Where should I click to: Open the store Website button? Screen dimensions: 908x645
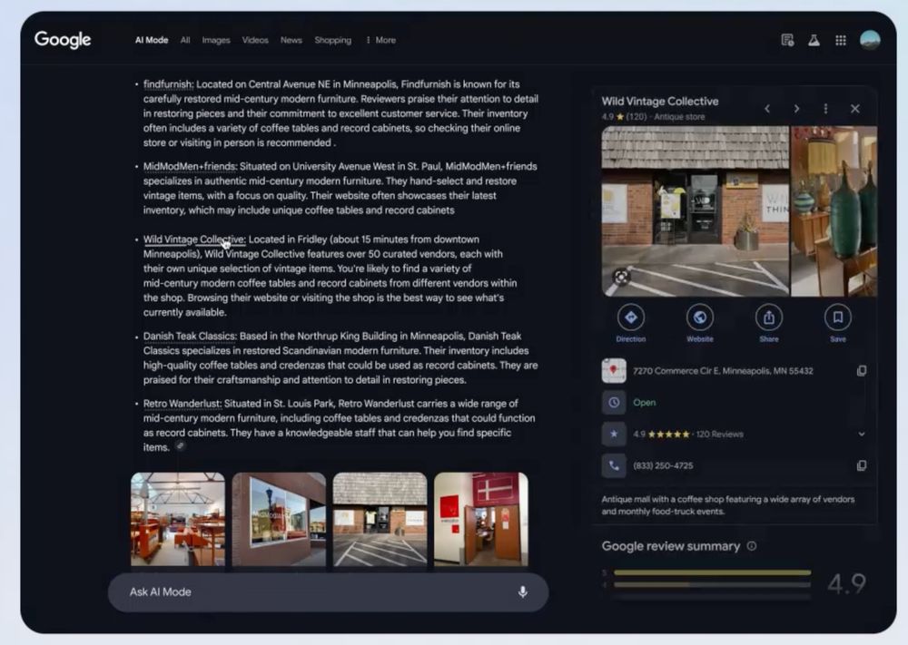[699, 322]
